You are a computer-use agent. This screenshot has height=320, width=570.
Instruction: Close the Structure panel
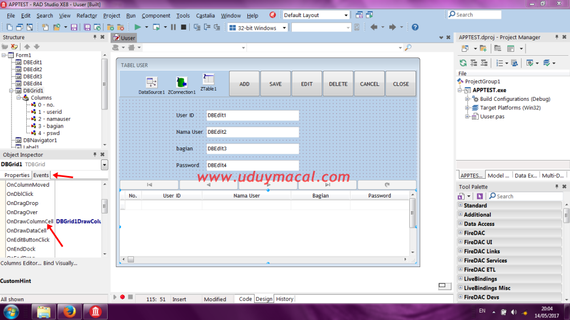point(103,37)
